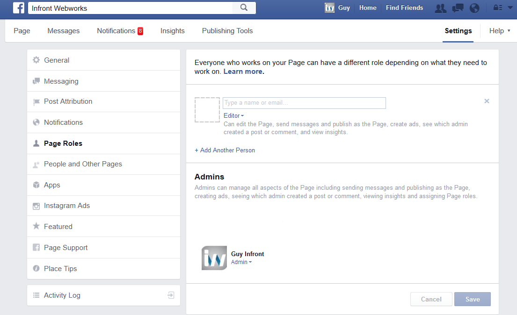
Task: Click the Activity Log list icon
Action: (36, 295)
